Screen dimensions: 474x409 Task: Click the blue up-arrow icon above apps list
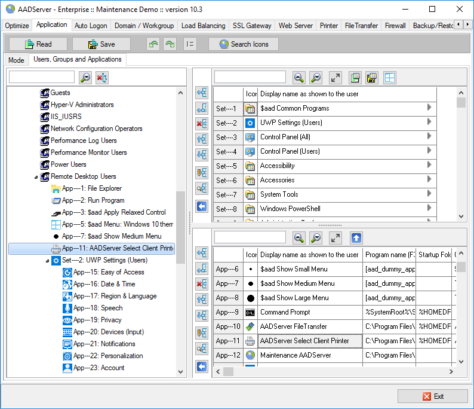[356, 238]
